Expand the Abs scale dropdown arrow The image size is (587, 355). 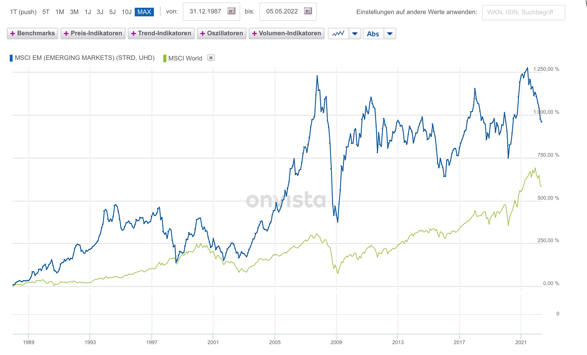tap(390, 34)
